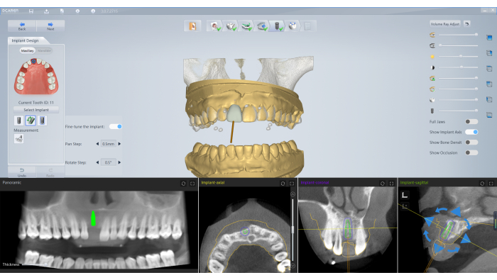Open the measurement ruler tool
Image resolution: width=497 pixels, height=280 pixels.
(18, 138)
